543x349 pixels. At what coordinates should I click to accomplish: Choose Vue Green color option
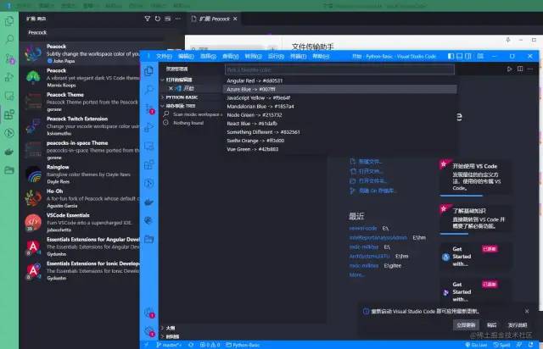(340, 149)
